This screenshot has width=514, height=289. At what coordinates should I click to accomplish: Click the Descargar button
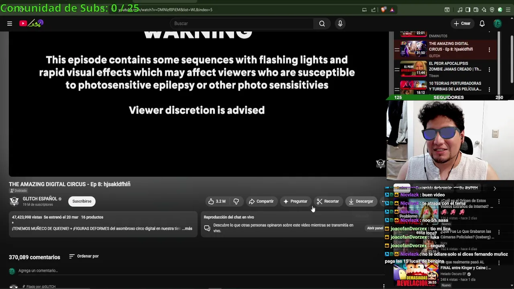(361, 201)
